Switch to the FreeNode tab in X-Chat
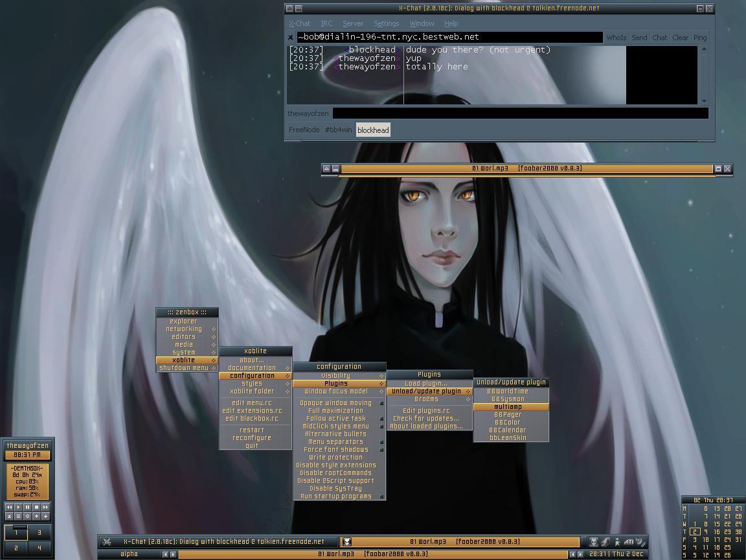The image size is (746, 560). pyautogui.click(x=304, y=130)
